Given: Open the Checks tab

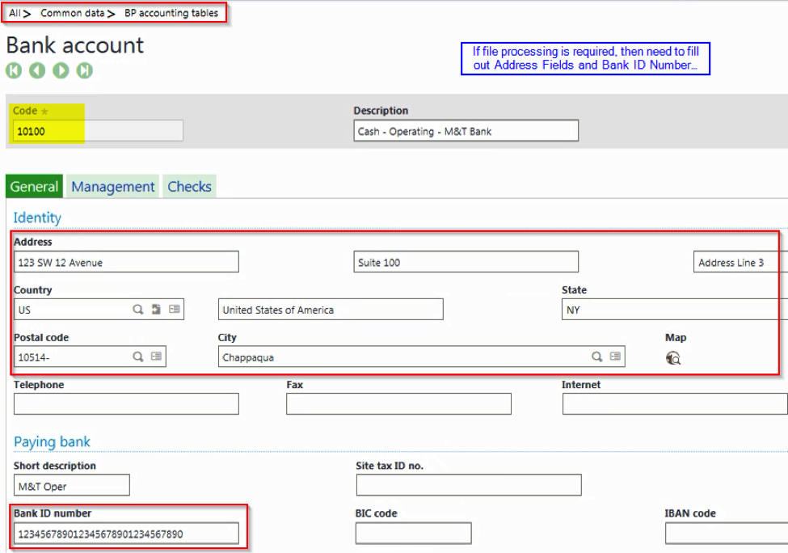Looking at the screenshot, I should 189,186.
